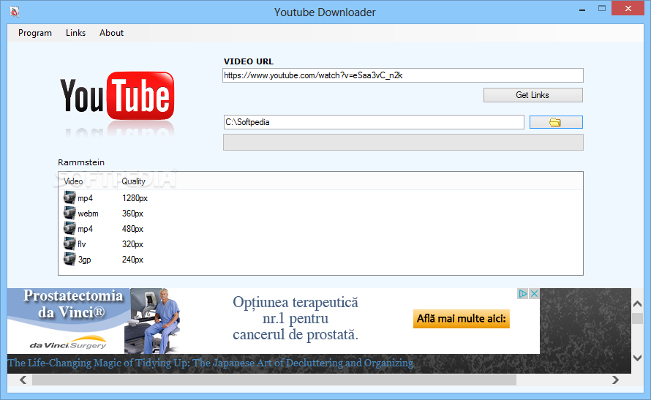Click the ad panel scroll down arrow
The image size is (651, 400).
(x=637, y=358)
